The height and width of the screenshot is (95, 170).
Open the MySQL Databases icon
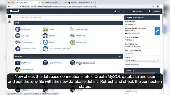[x=45, y=63]
